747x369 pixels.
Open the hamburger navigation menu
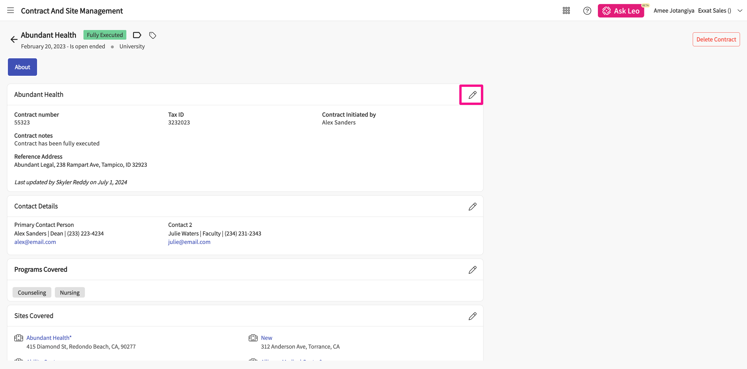point(11,10)
